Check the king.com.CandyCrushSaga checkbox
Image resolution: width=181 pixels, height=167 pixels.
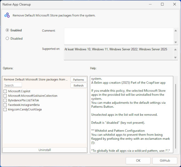click(5, 110)
